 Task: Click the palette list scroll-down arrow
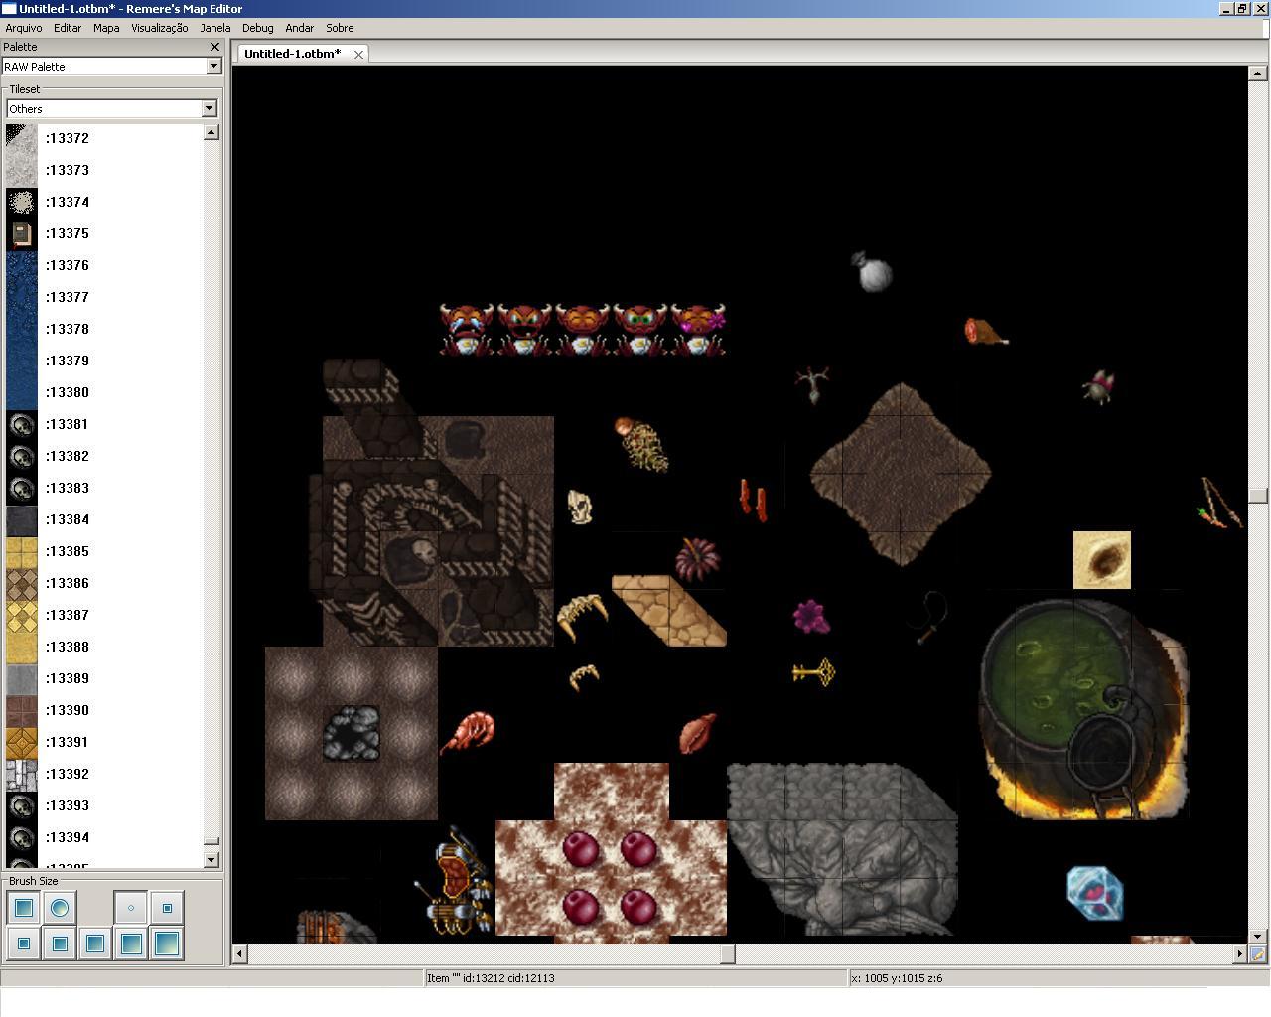coord(211,860)
